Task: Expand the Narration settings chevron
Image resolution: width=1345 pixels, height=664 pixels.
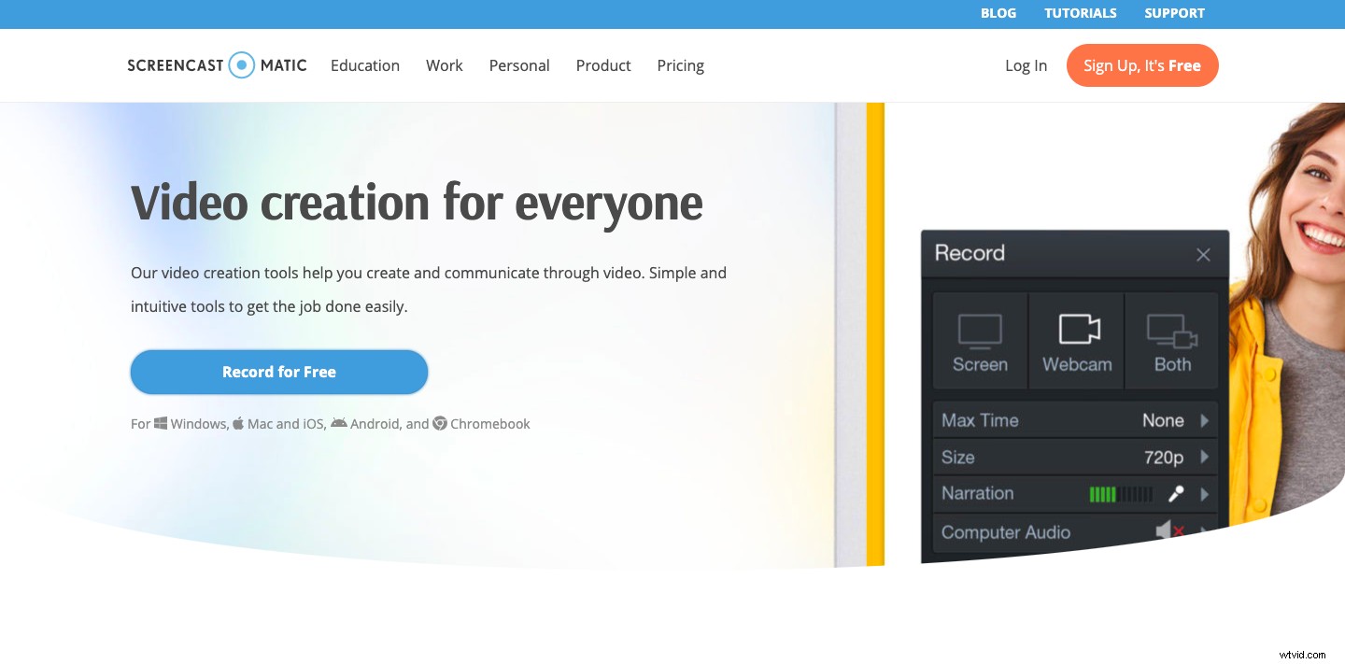Action: [x=1205, y=493]
